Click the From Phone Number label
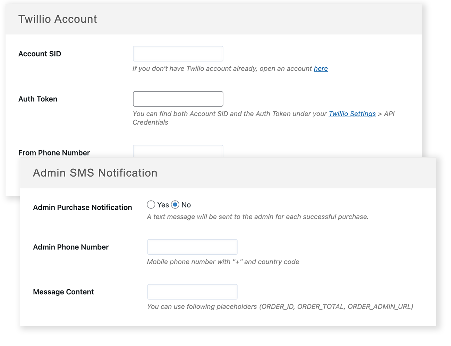Viewport: 451px width, 346px height. 54,152
